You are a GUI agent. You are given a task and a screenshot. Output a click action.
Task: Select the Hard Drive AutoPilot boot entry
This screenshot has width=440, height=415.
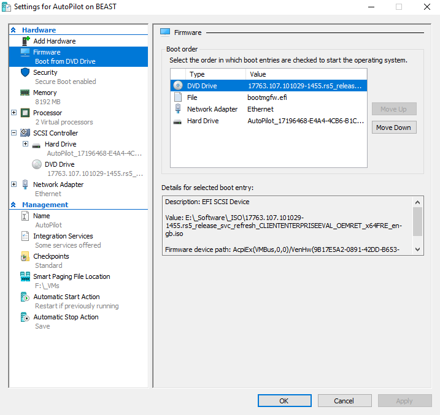coord(269,121)
